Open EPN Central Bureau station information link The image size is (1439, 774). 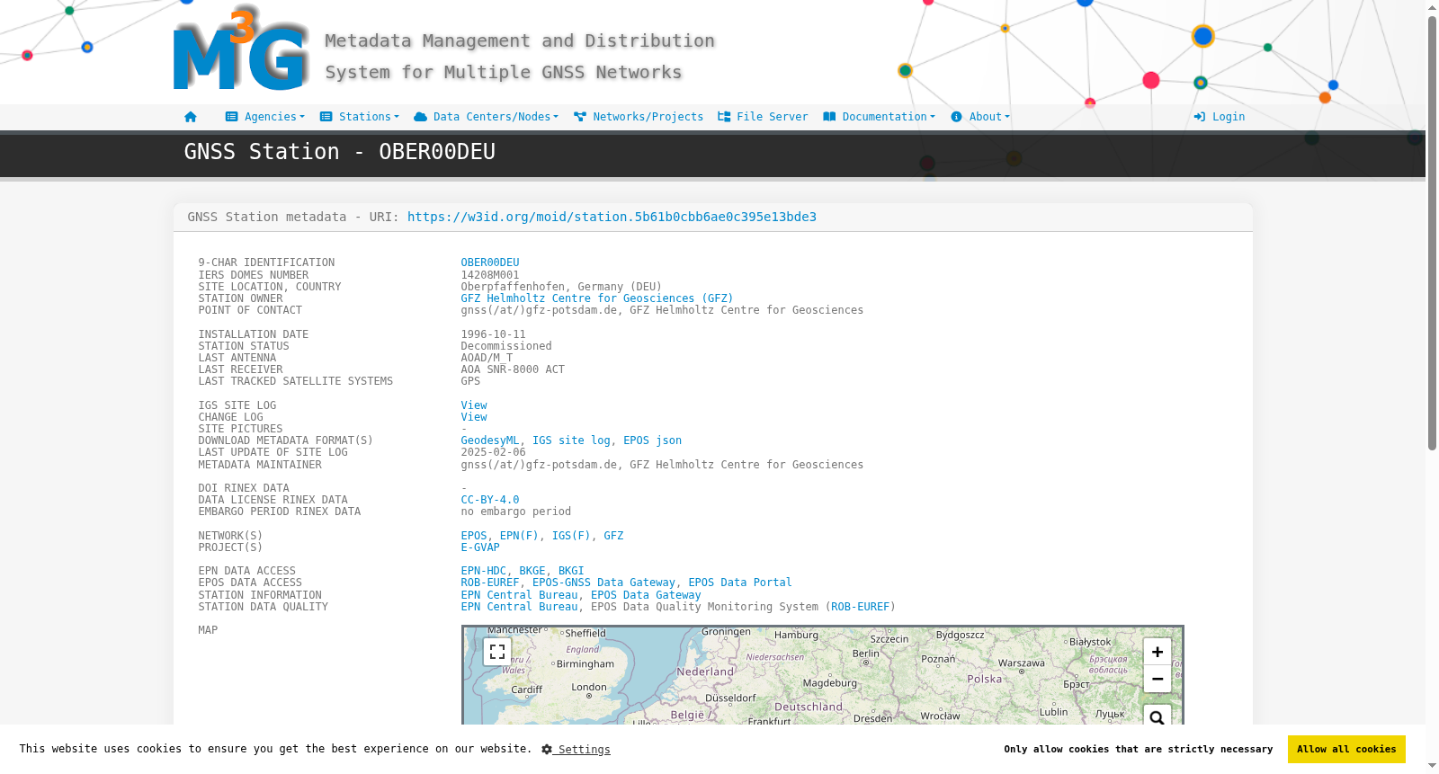click(519, 595)
